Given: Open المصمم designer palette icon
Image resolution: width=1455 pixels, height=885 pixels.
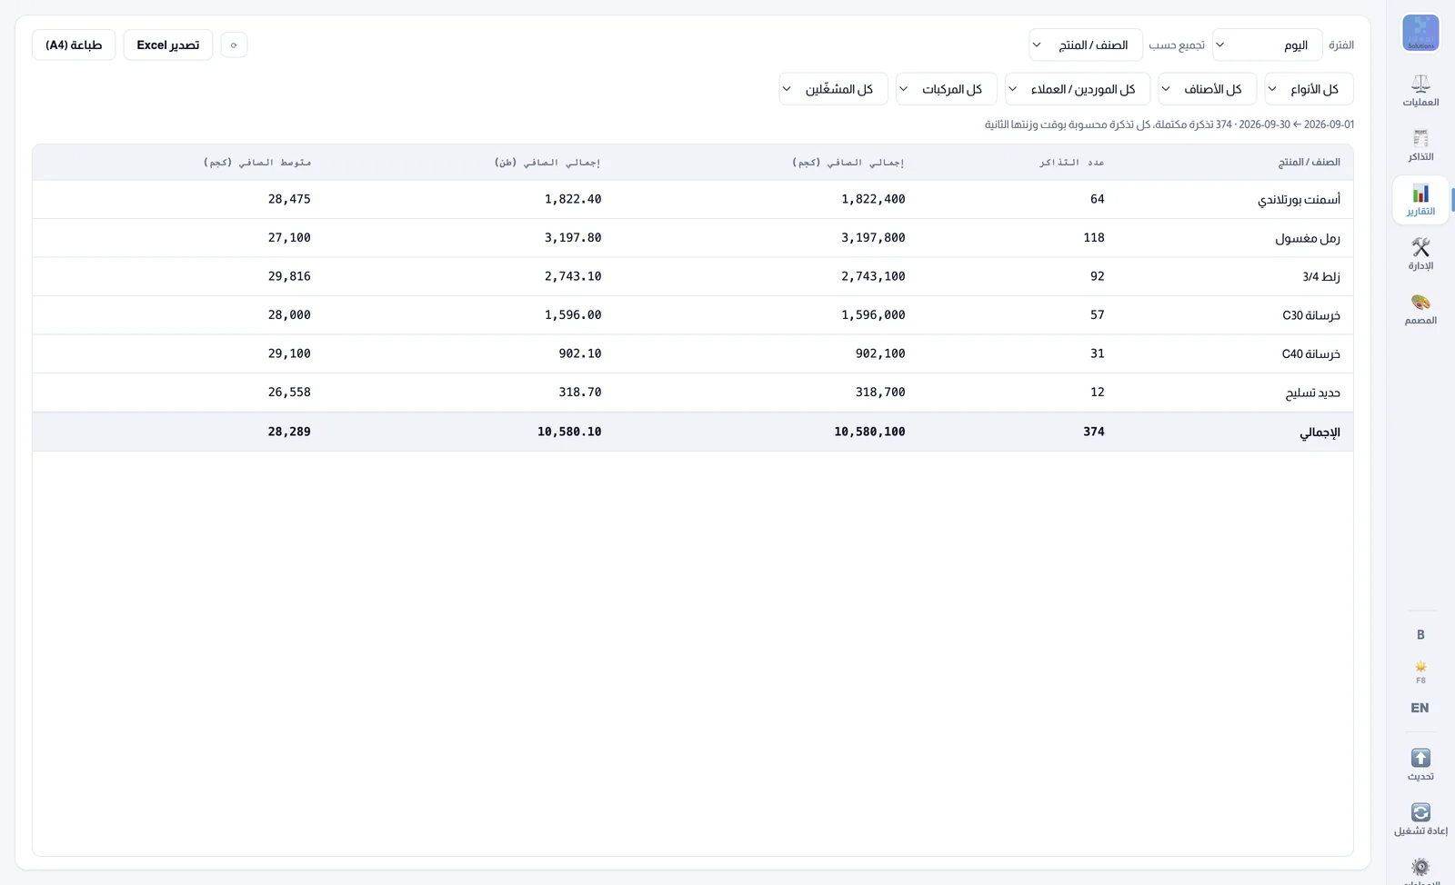Looking at the screenshot, I should pos(1420,309).
